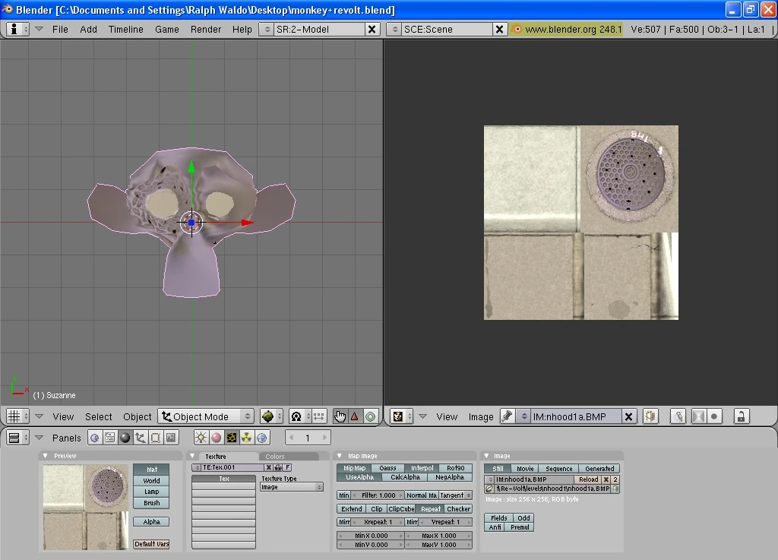This screenshot has width=778, height=560.
Task: Open the Render menu
Action: (x=206, y=29)
